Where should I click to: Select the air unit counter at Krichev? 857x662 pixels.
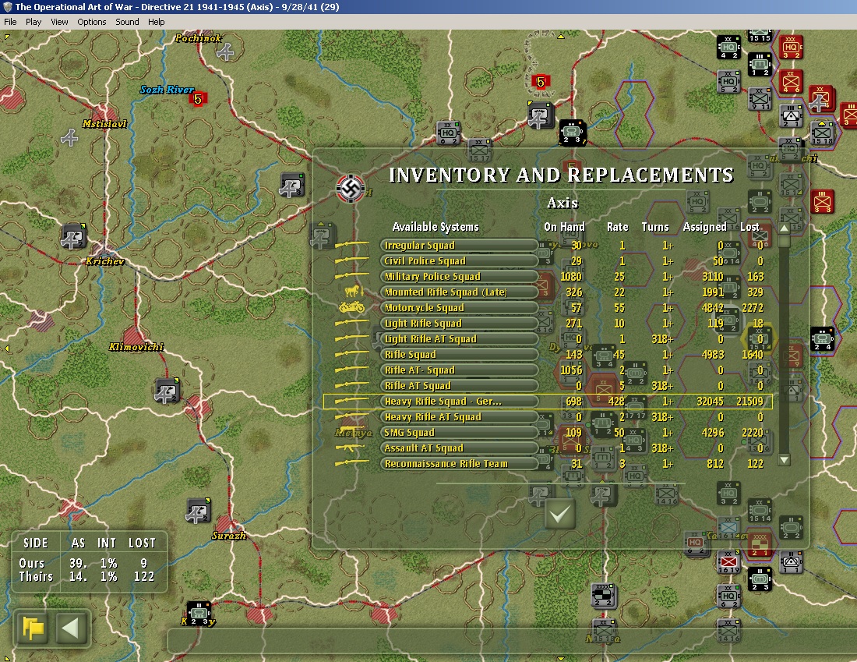[73, 236]
